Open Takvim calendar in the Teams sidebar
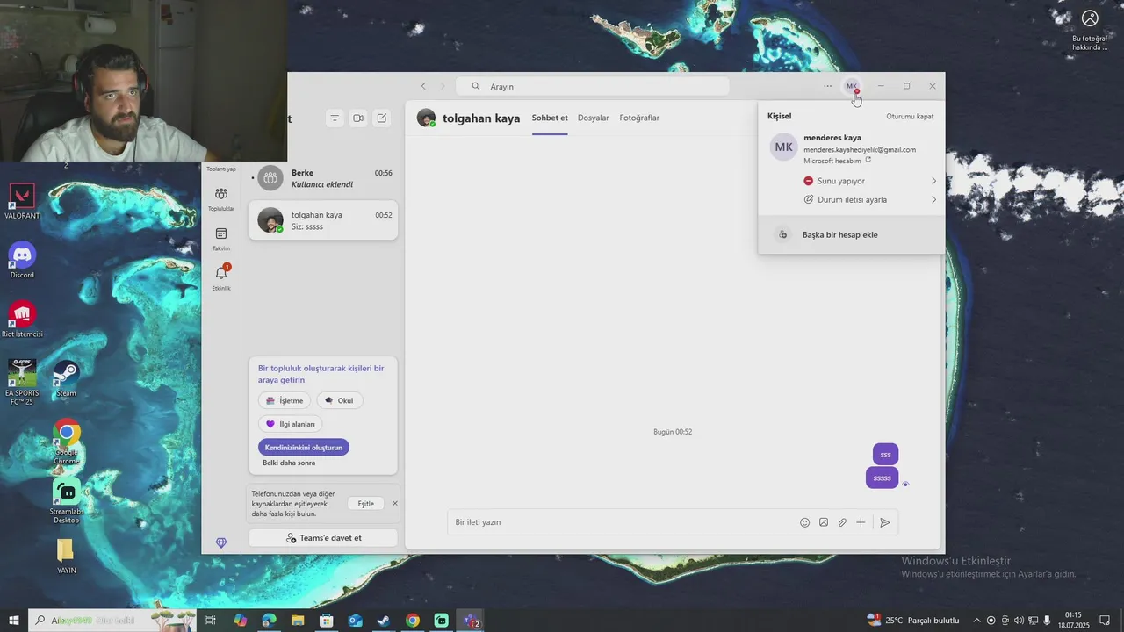 pyautogui.click(x=221, y=239)
